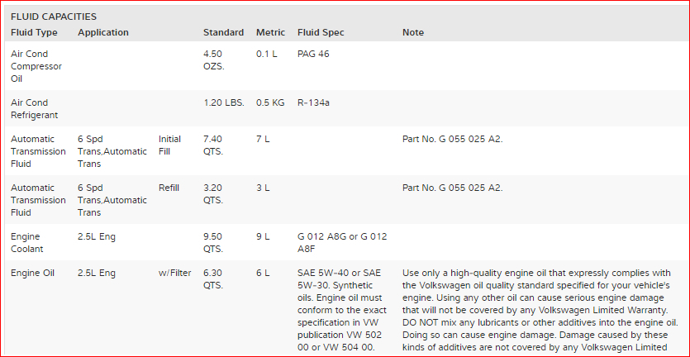Viewport: 690px width, 357px height.
Task: Click the R-134a fluid spec value
Action: pos(315,102)
